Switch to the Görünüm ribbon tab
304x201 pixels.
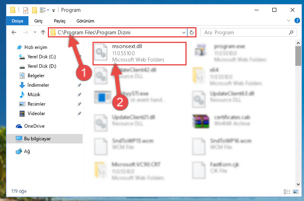(85, 21)
